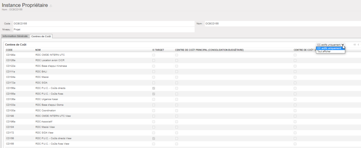Toggle Is Target checkbox for CD156a Coûts directs
This screenshot has width=361, height=148.
click(x=153, y=88)
